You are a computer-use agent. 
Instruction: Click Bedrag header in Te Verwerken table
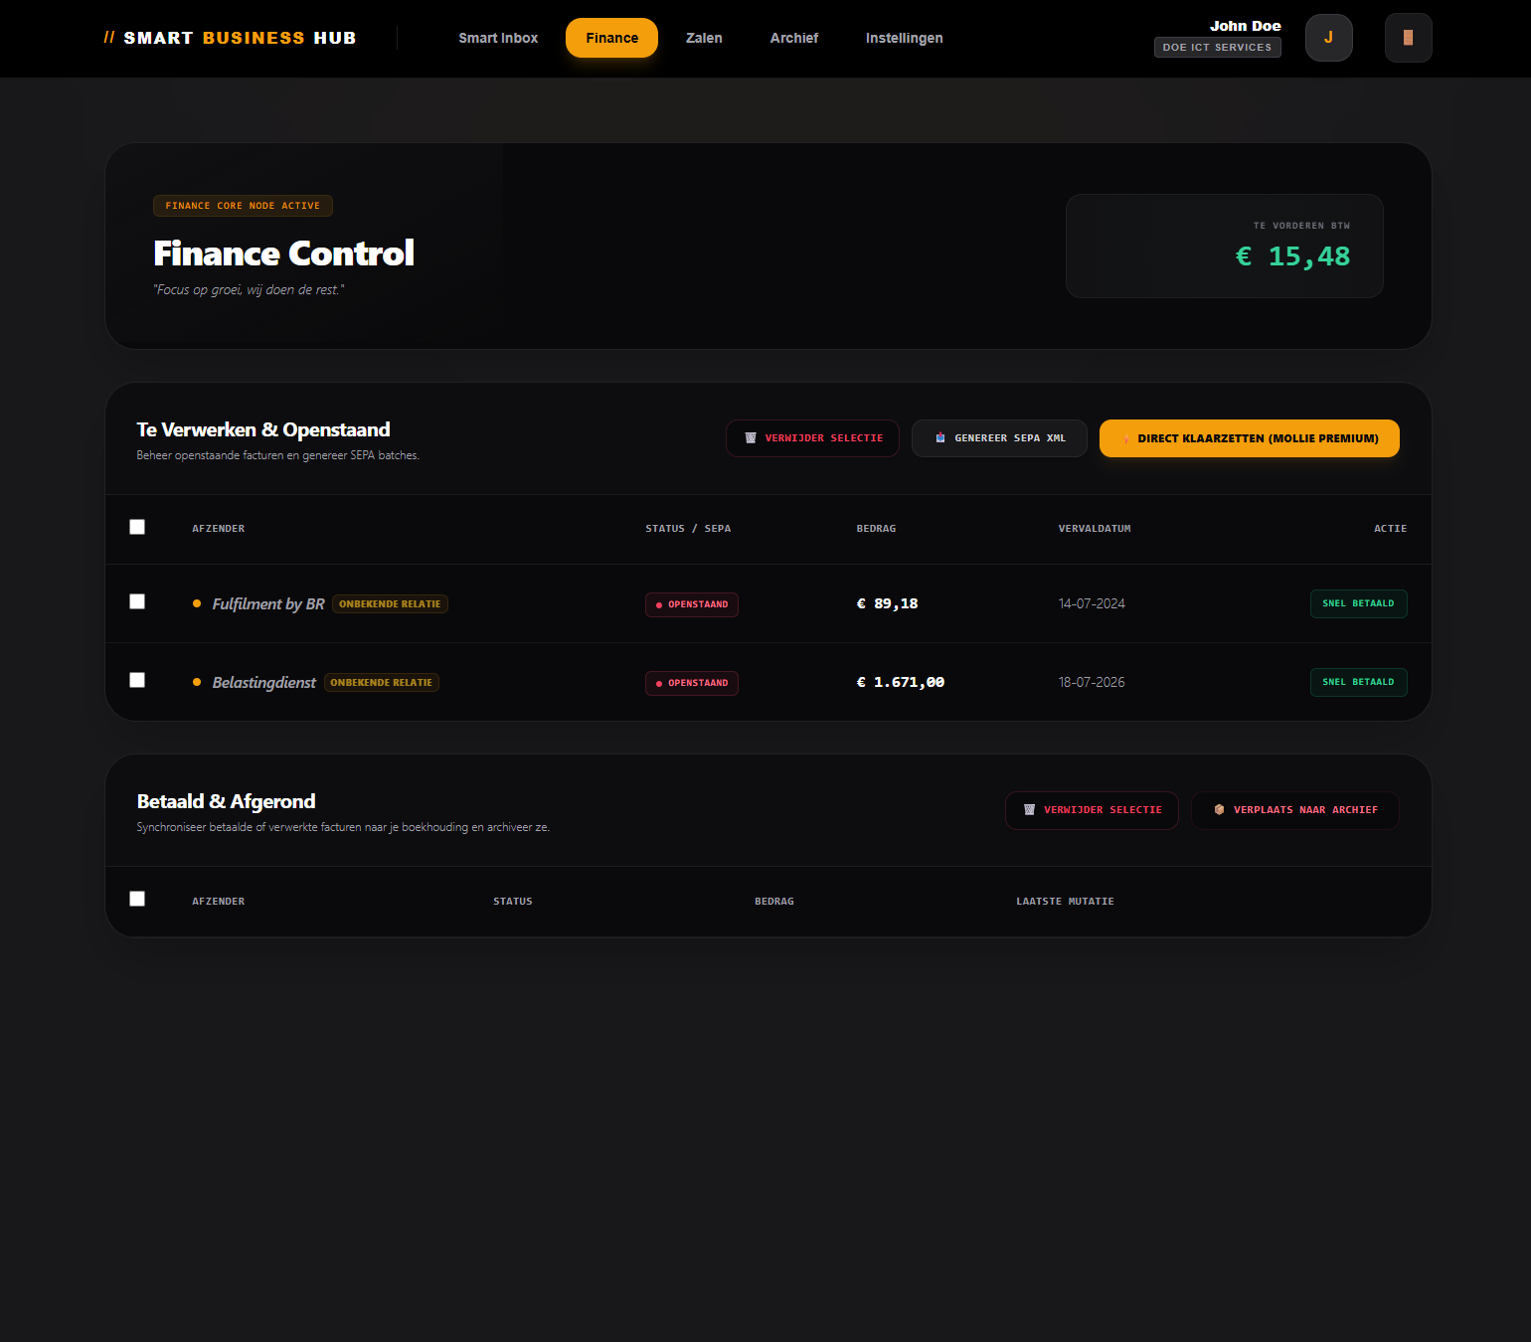876,529
